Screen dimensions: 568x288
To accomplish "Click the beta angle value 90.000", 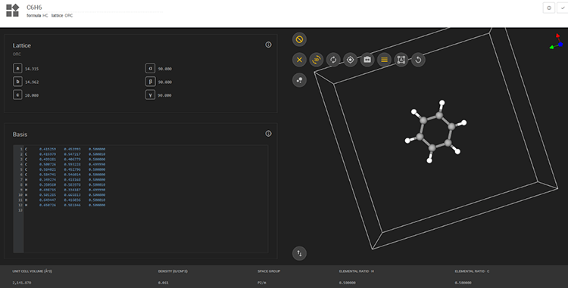I will click(x=165, y=82).
